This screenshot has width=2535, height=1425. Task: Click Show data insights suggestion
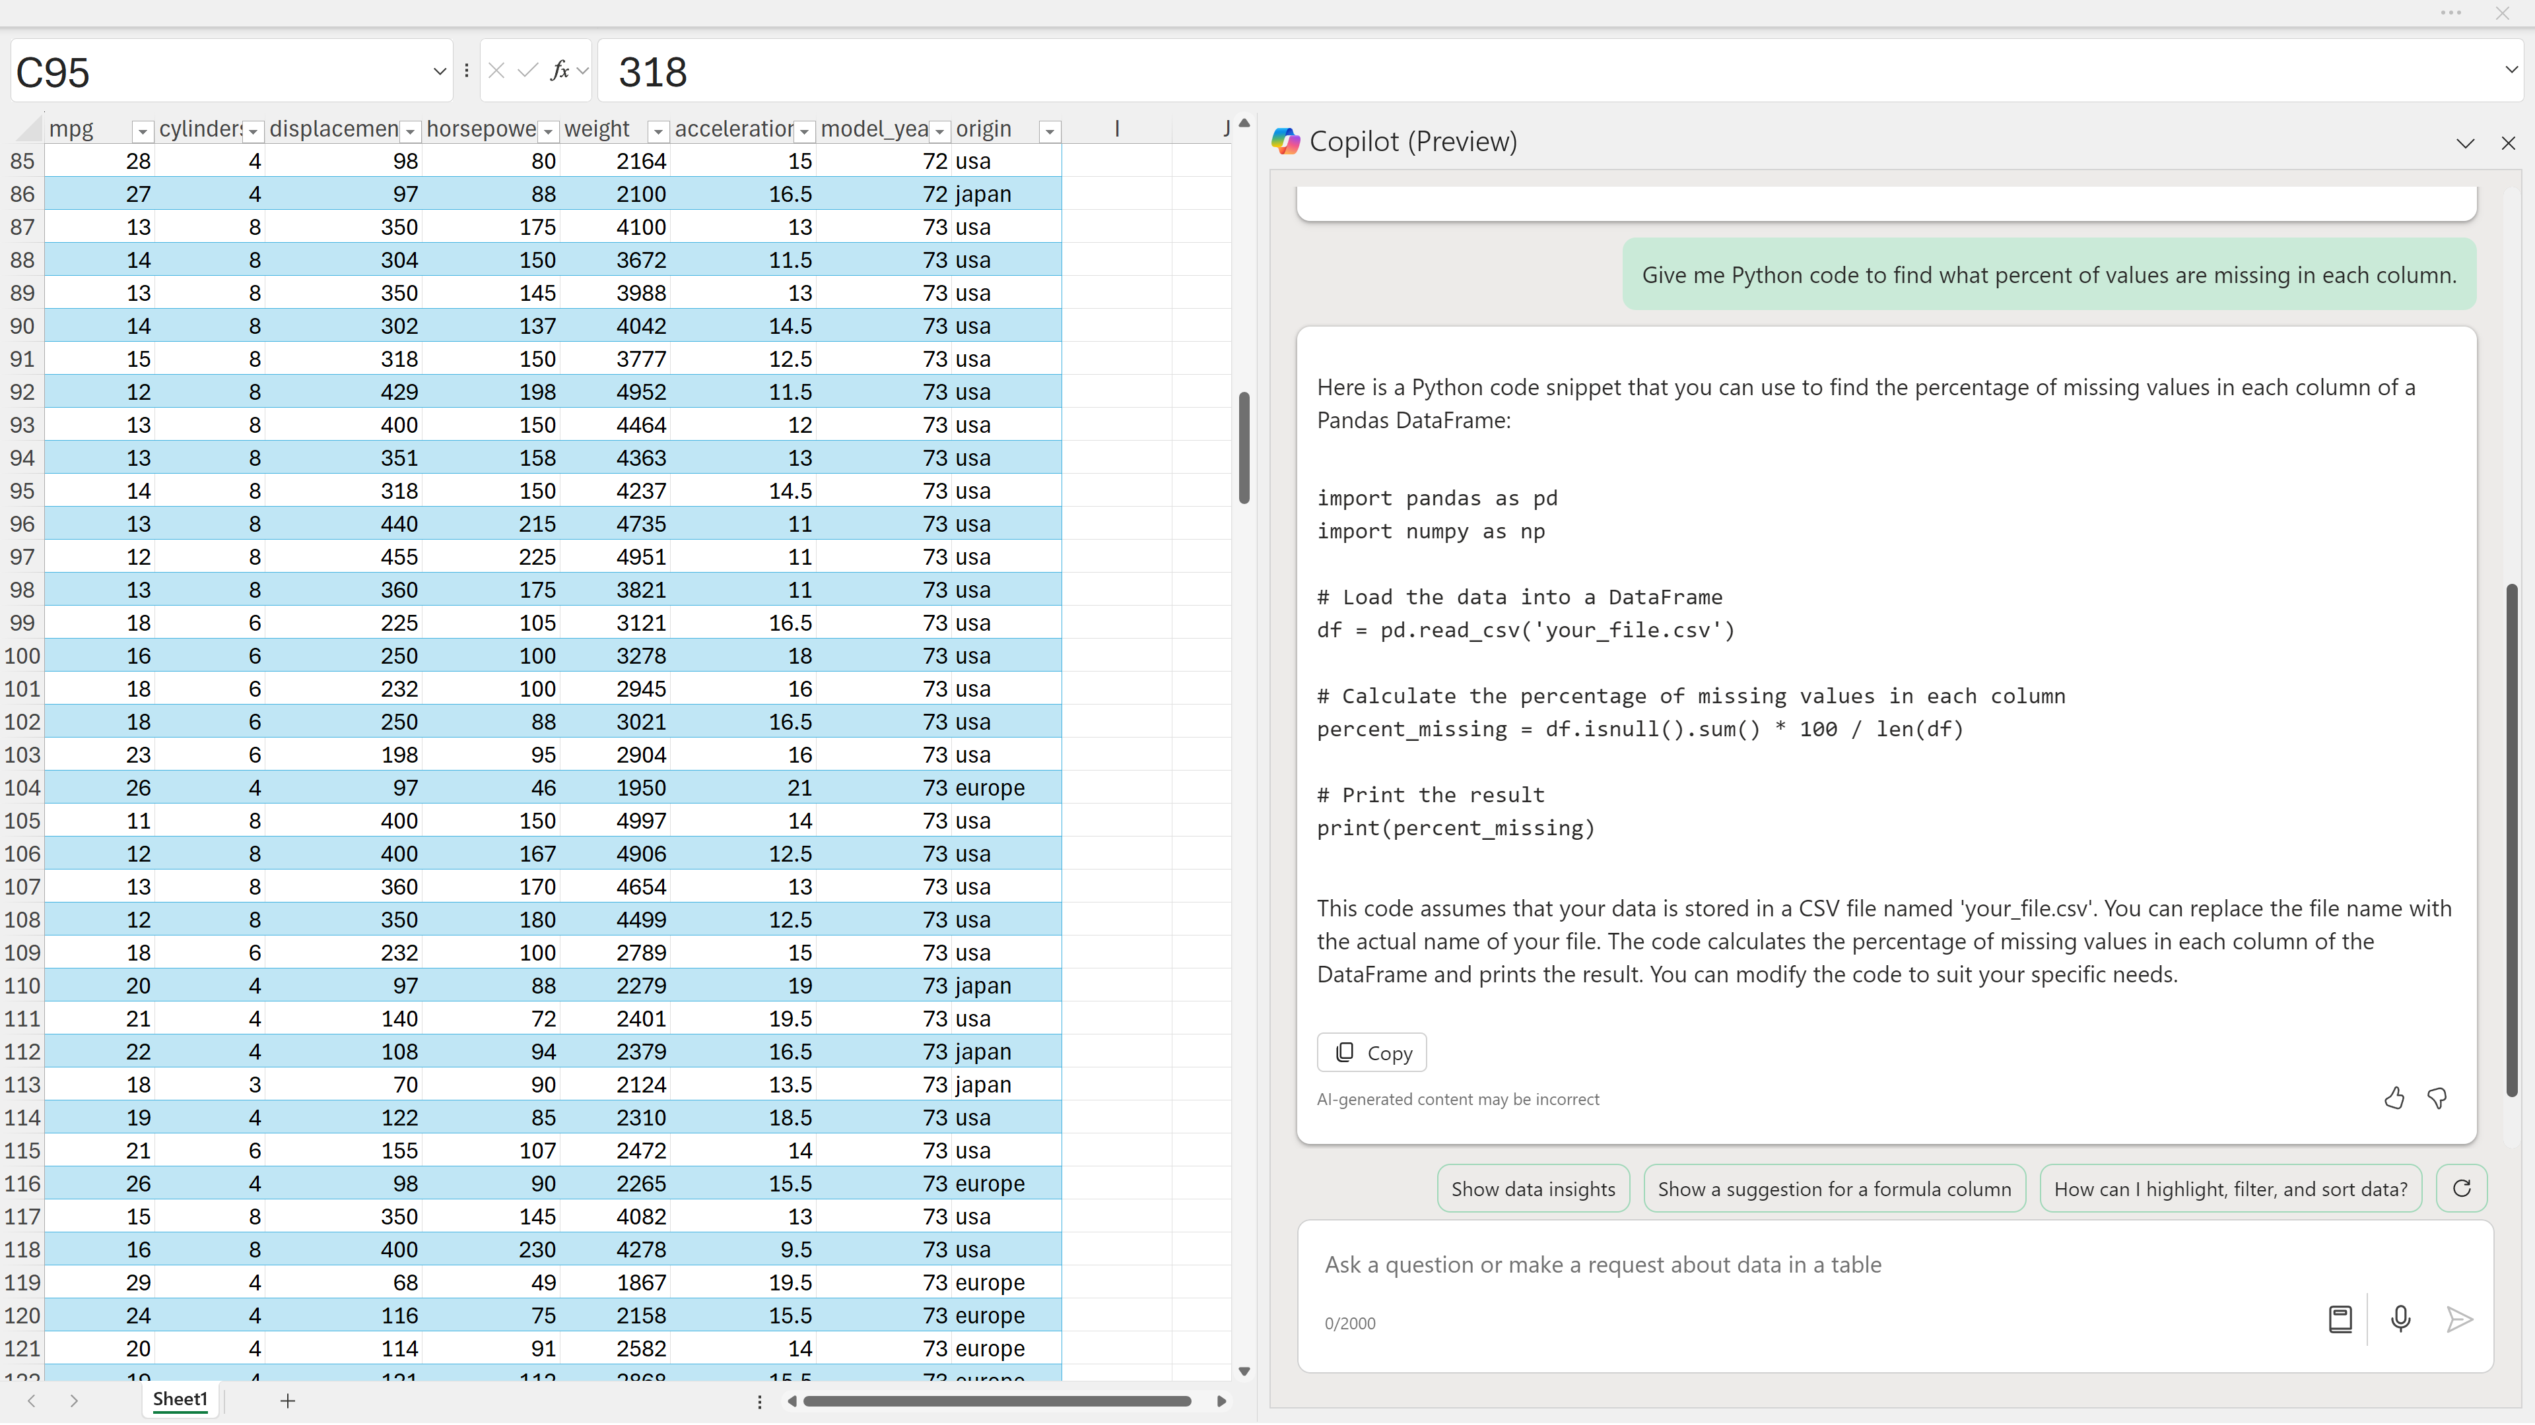1532,1189
